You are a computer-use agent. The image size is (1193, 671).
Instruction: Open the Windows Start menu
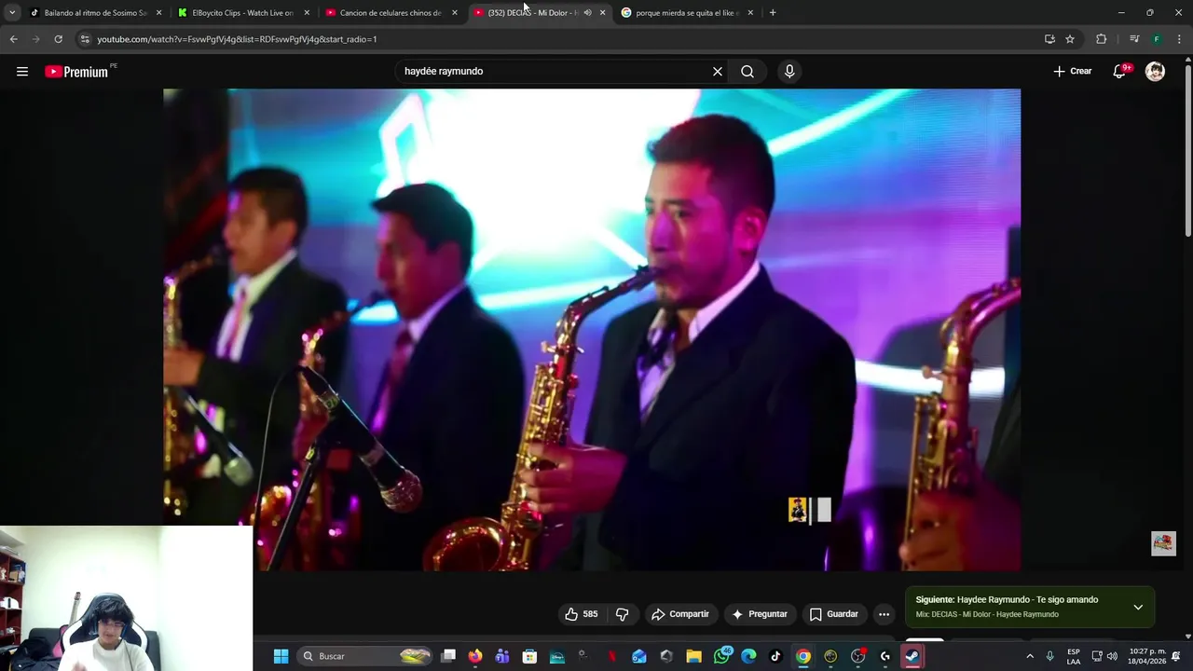pos(281,656)
